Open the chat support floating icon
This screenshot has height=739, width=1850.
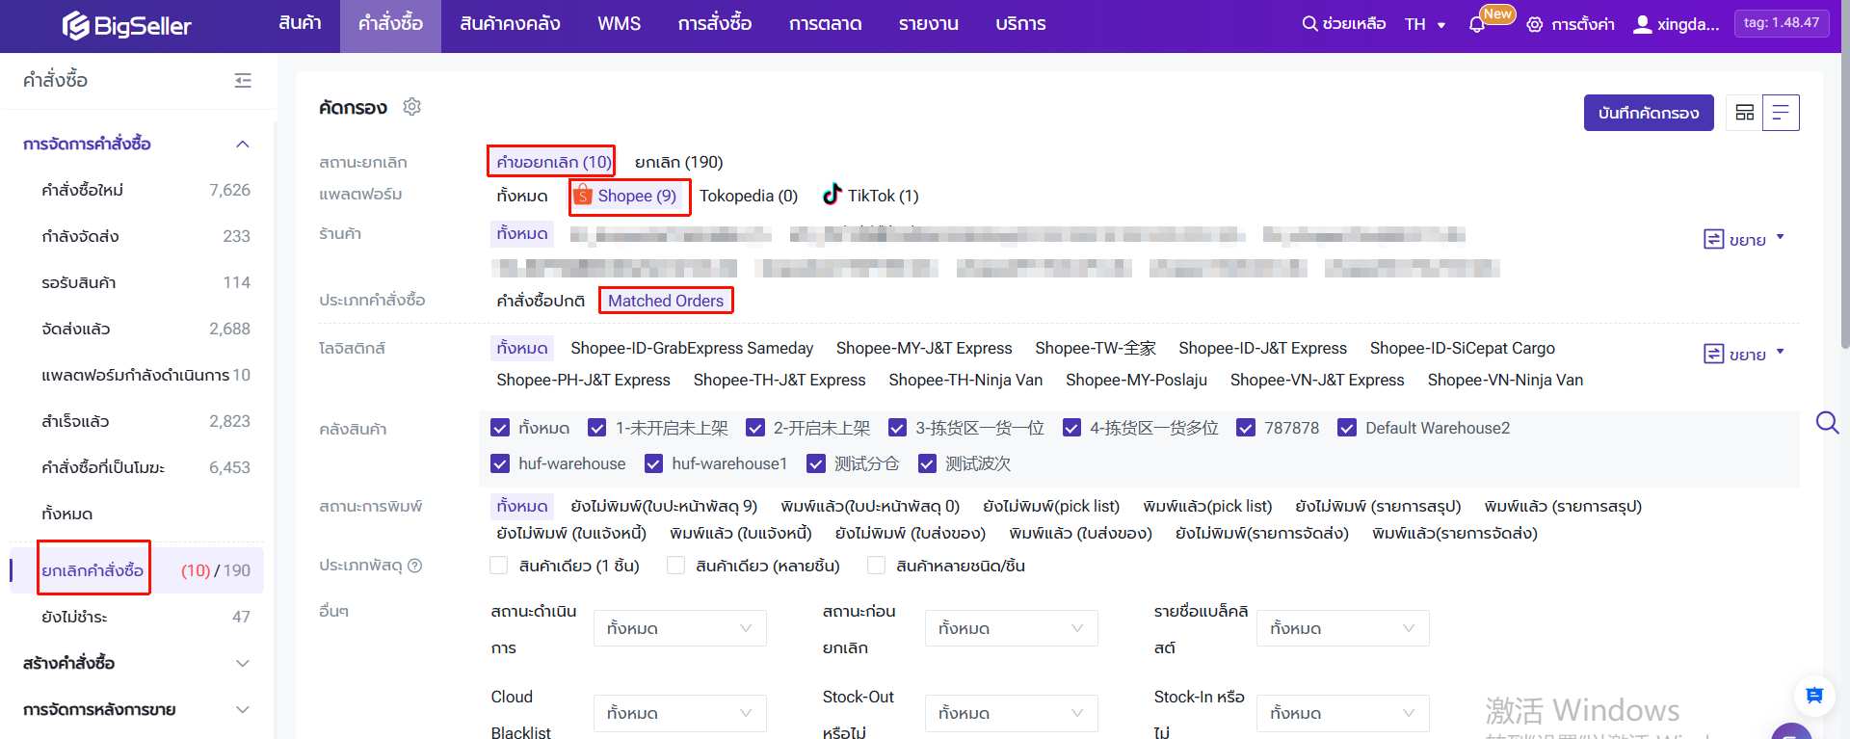tap(1813, 696)
